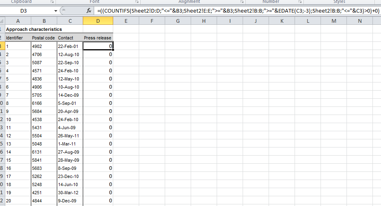Viewport: 381px width, 206px height.
Task: Open the Alignment group dialog launcher
Action: 242,2
